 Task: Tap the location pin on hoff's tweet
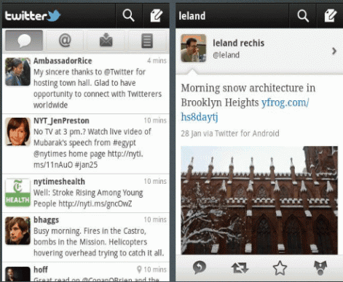point(139,270)
